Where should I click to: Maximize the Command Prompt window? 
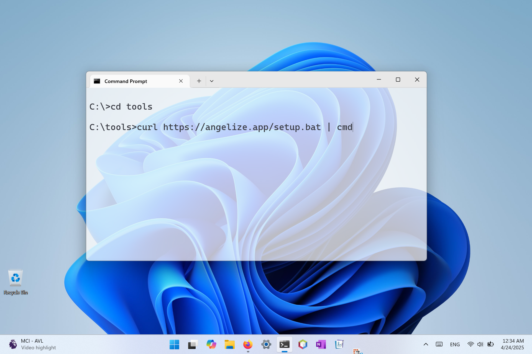click(398, 80)
